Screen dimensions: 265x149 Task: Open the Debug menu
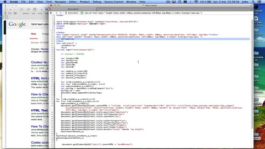pyautogui.click(x=97, y=2)
